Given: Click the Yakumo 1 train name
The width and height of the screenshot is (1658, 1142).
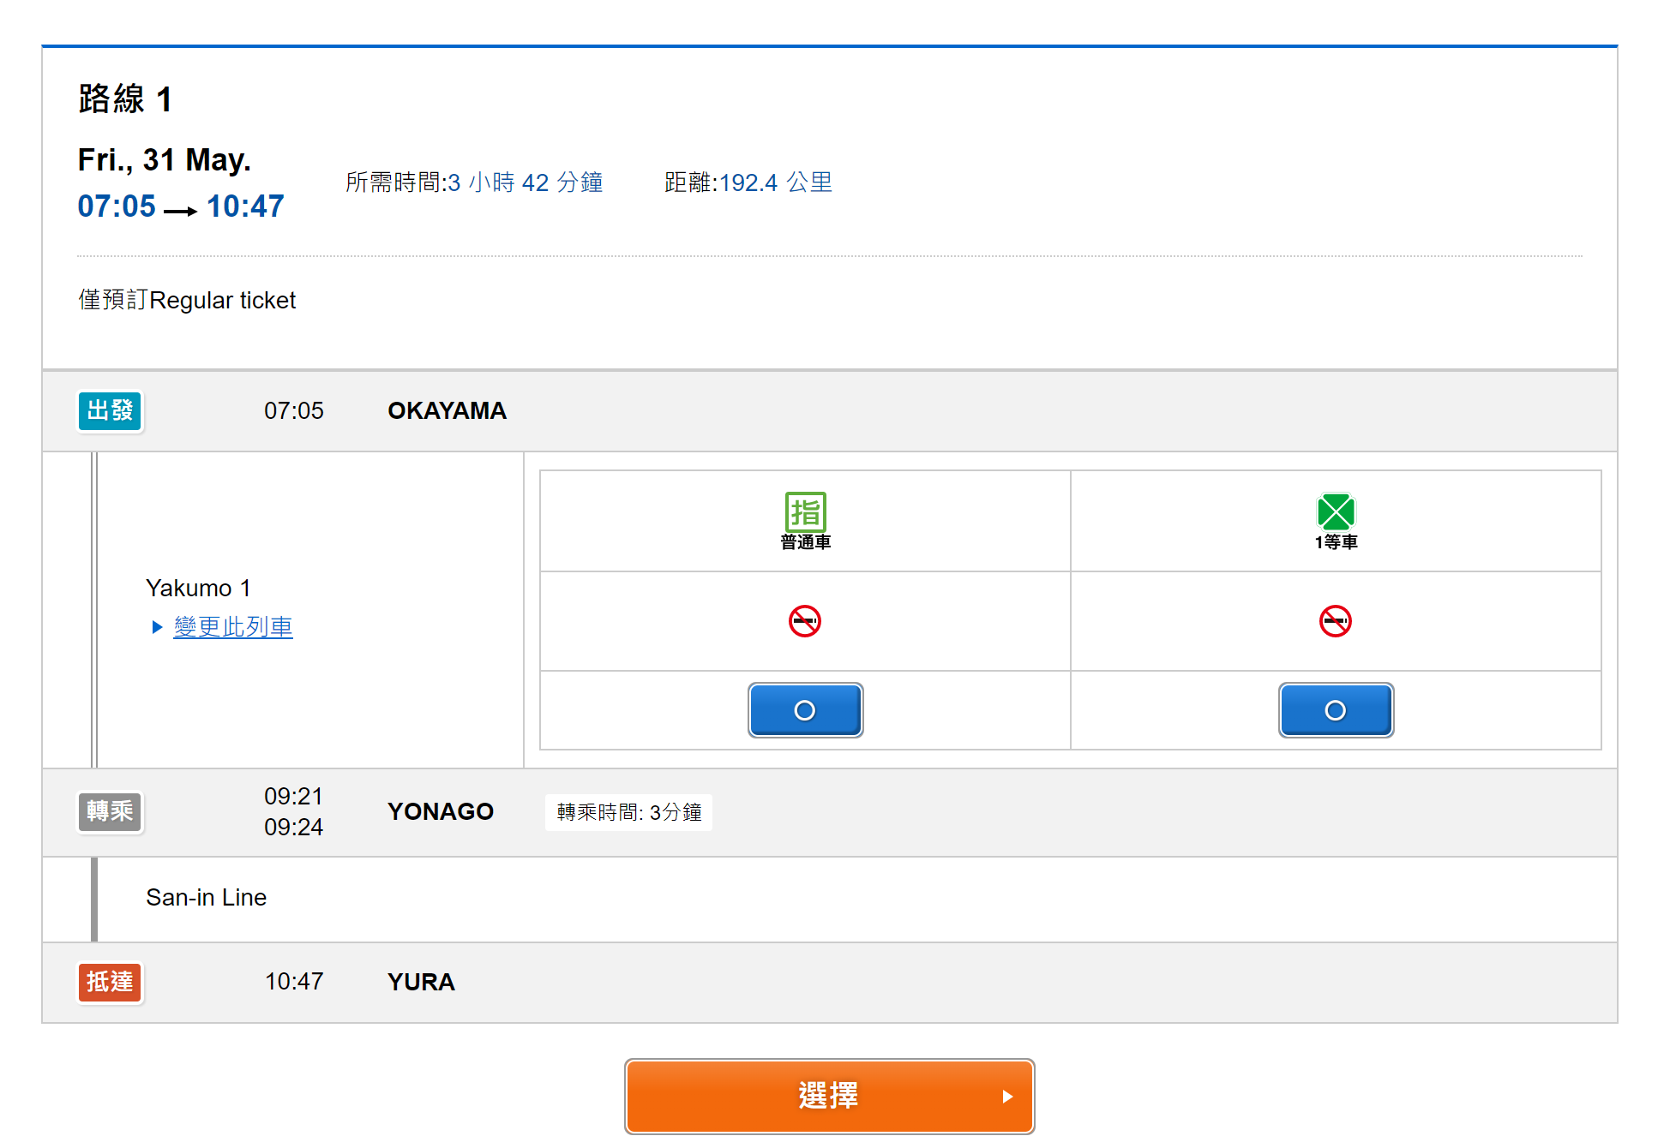Looking at the screenshot, I should (x=198, y=589).
